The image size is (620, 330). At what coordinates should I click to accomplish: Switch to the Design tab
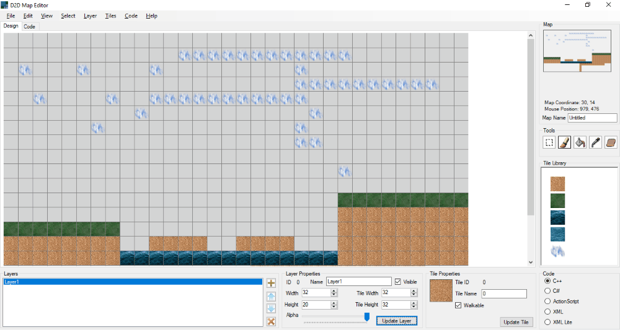pyautogui.click(x=11, y=26)
